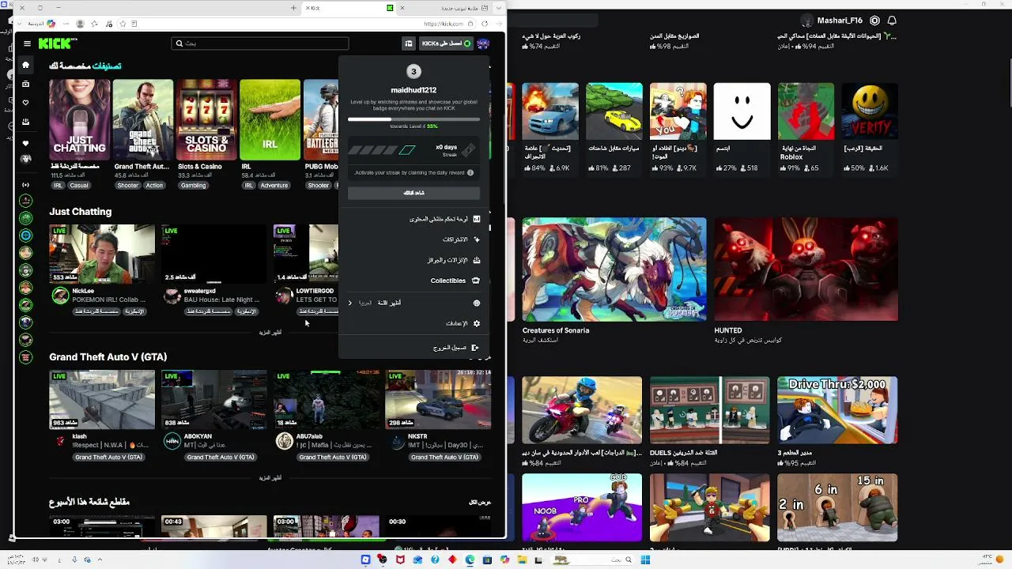This screenshot has height=569, width=1012.
Task: Click the KICK logo
Action: click(58, 43)
